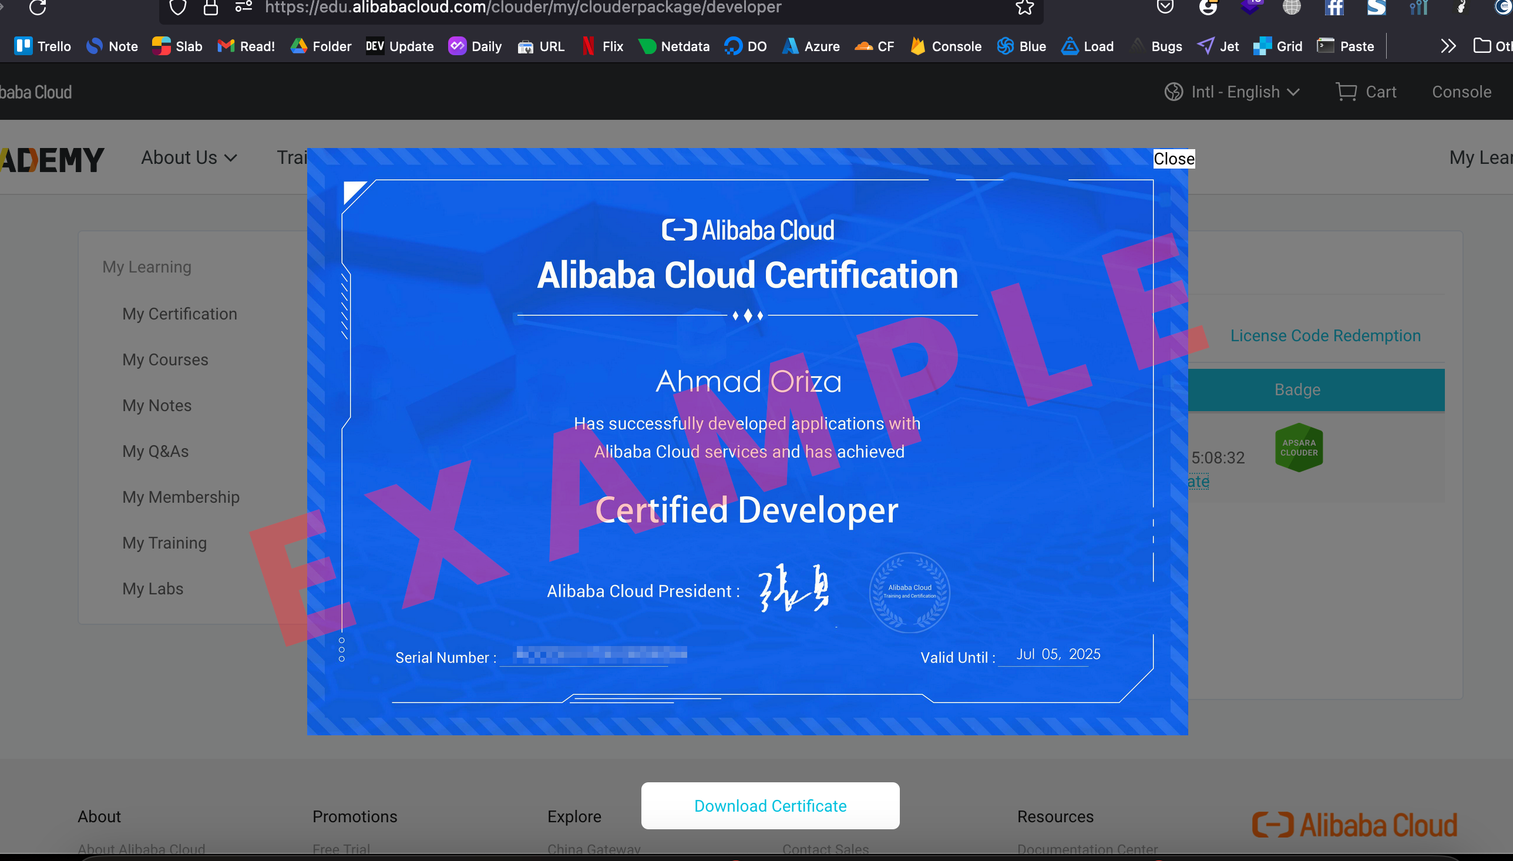Close the certificate popup
The height and width of the screenshot is (861, 1513).
coord(1174,159)
